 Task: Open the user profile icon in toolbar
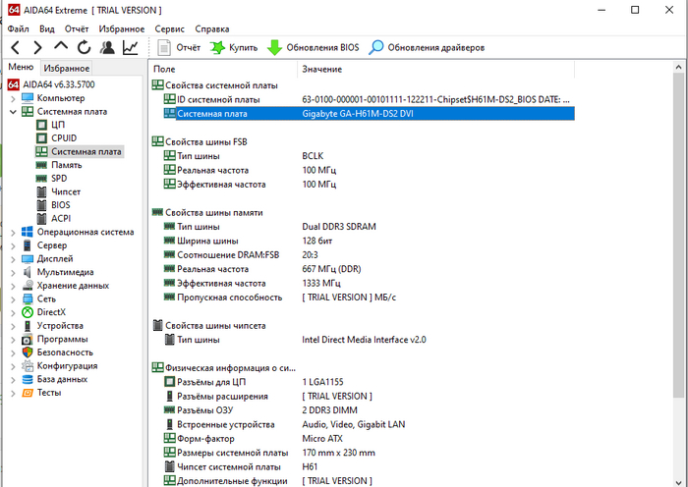[106, 47]
